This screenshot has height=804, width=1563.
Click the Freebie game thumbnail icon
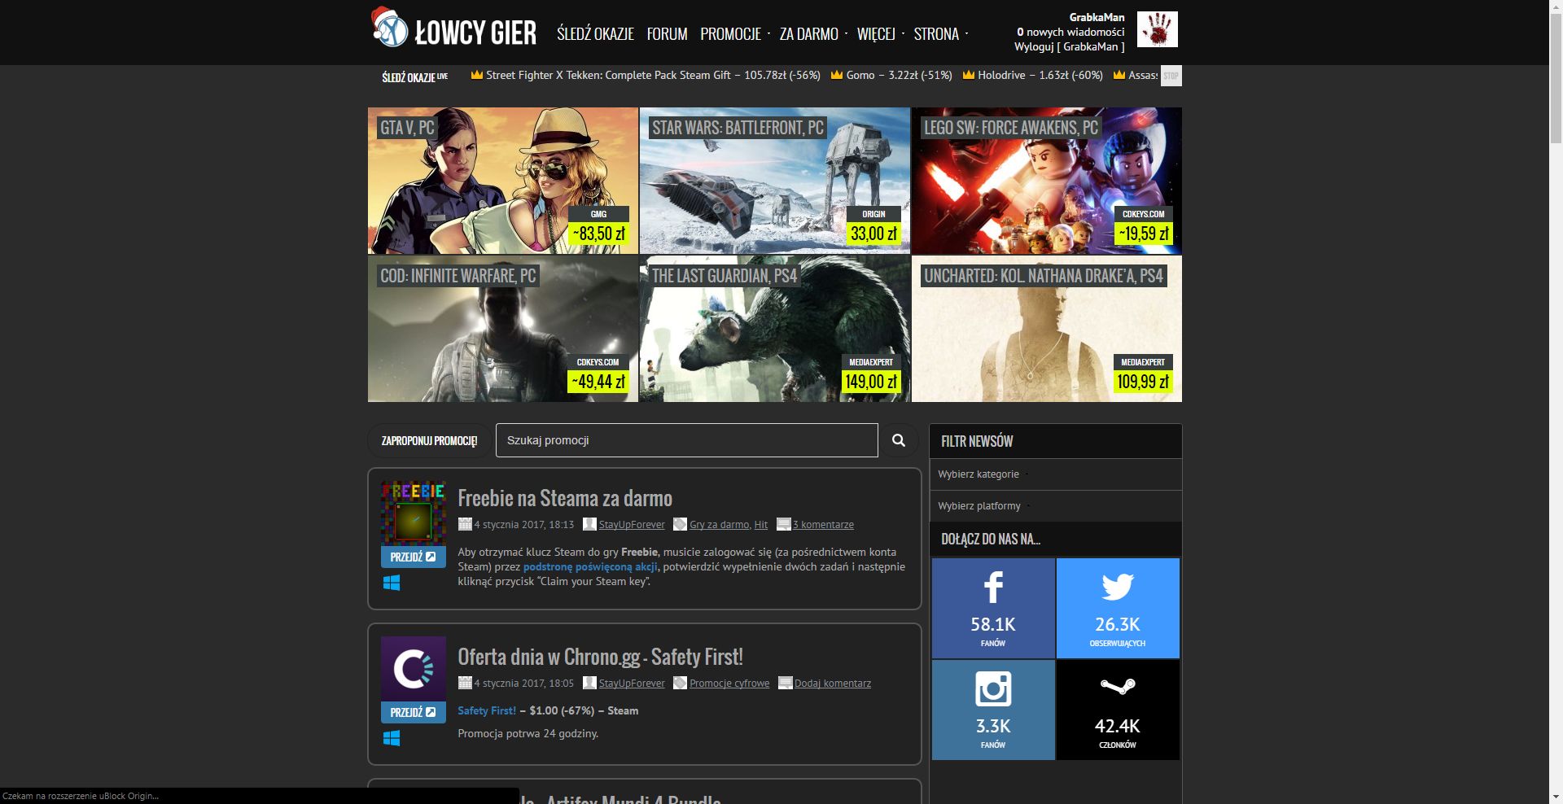414,513
